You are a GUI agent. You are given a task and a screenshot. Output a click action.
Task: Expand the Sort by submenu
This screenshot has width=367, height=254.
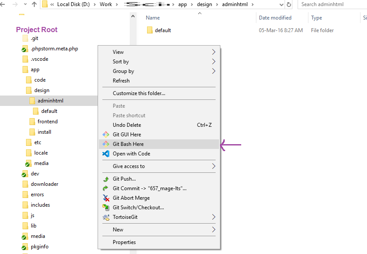[x=213, y=62]
